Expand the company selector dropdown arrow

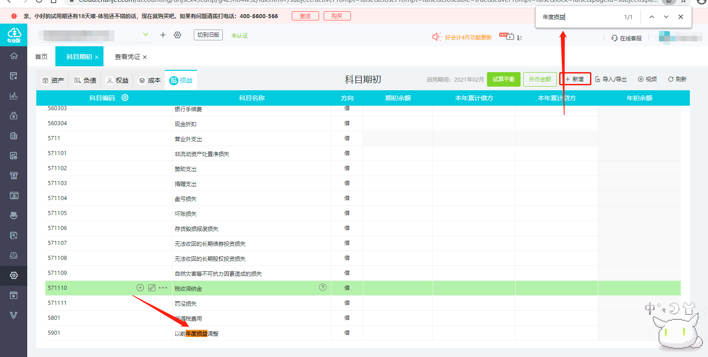146,34
